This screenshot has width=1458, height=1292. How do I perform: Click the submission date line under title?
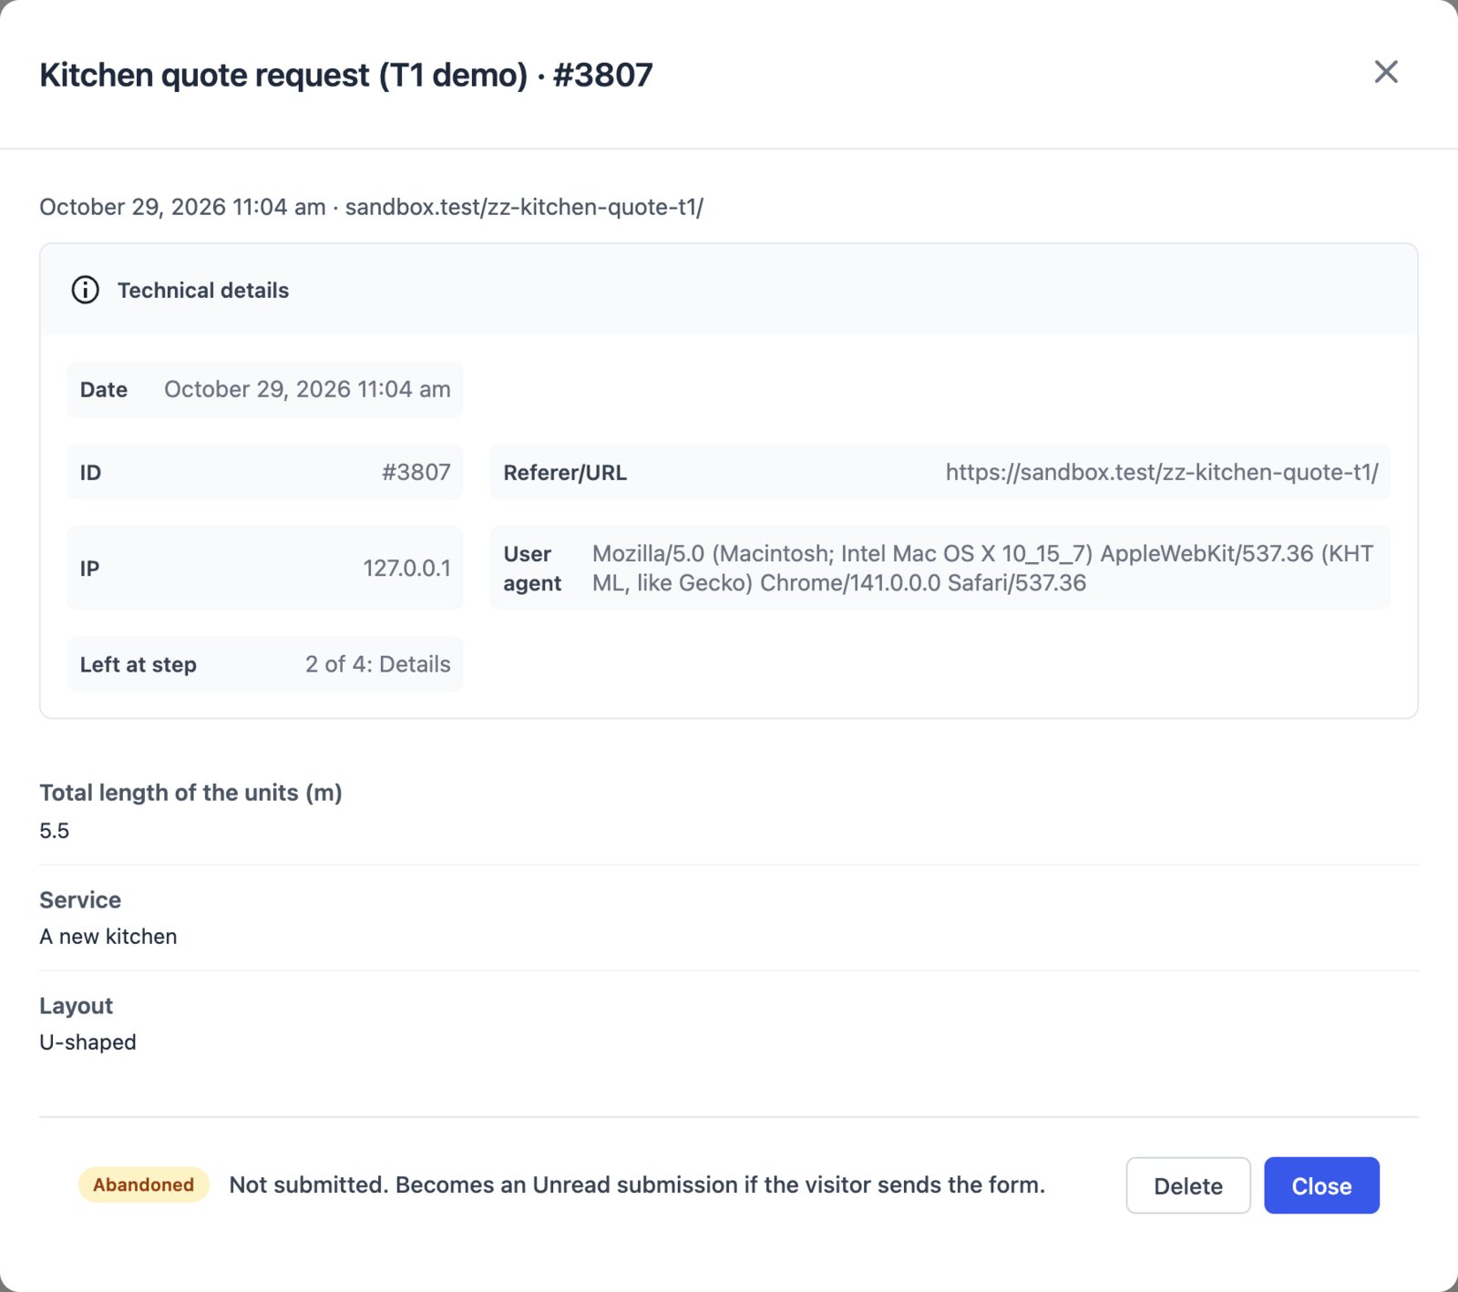(372, 207)
